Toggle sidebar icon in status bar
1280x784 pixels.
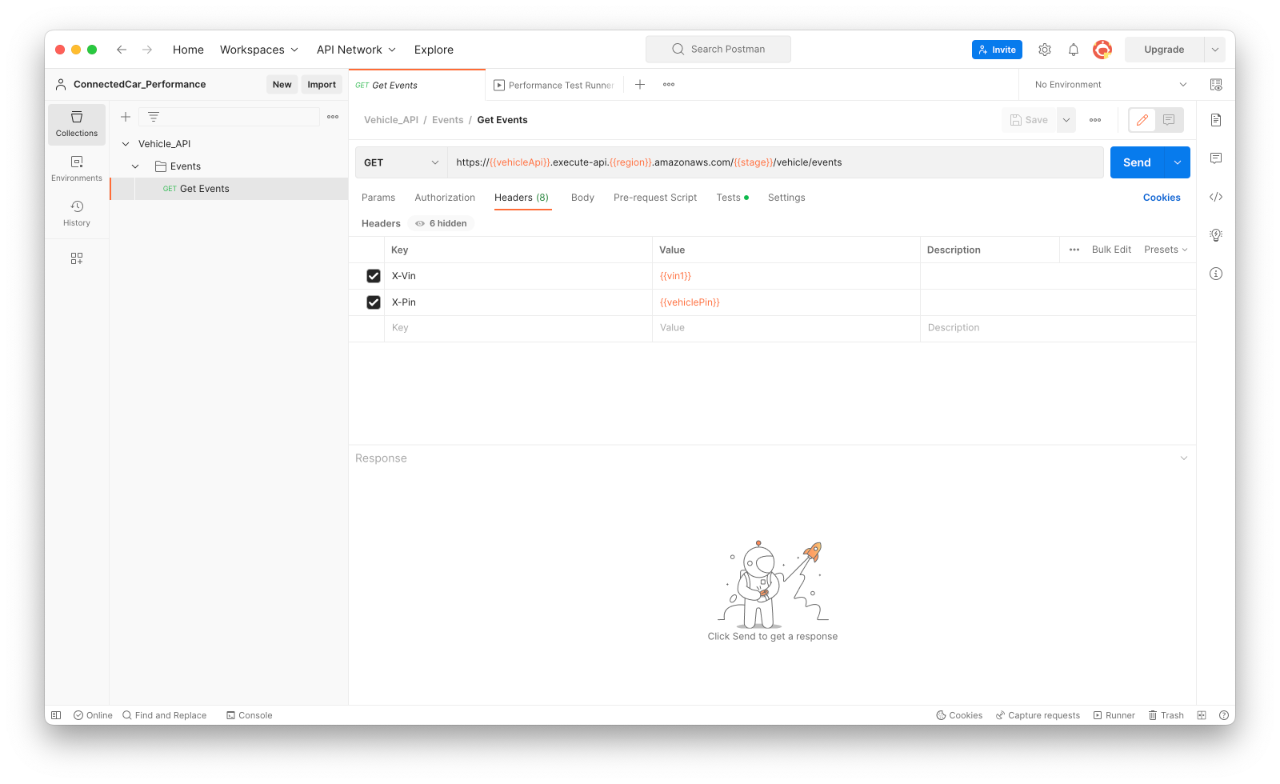[56, 715]
